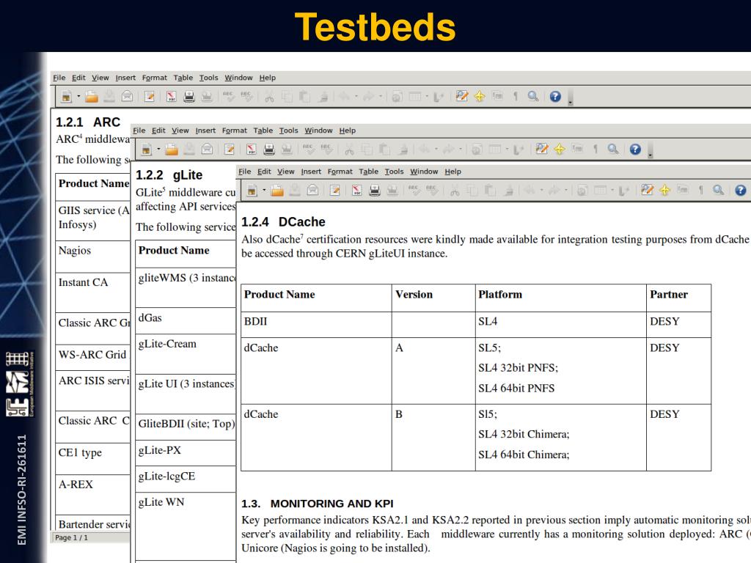Click Zoom magnifier in ARC window toolbar
Image resolution: width=751 pixels, height=563 pixels.
coord(533,97)
